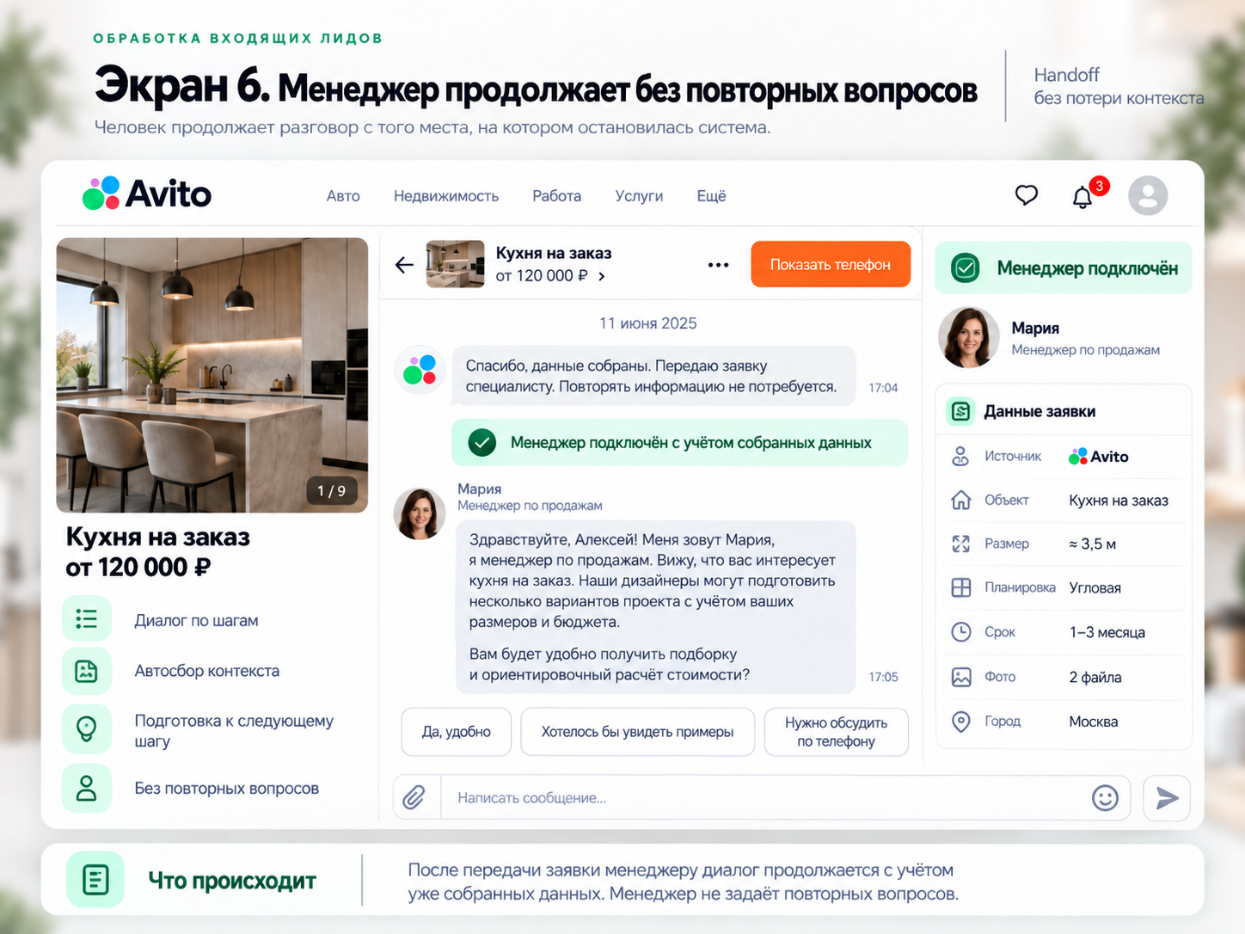Click the small kitchen thumbnail in chat header

[456, 264]
